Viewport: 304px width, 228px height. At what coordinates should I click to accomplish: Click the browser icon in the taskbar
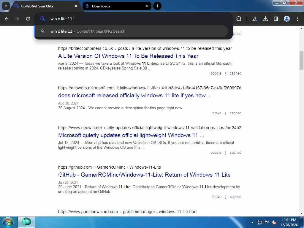(26, 222)
